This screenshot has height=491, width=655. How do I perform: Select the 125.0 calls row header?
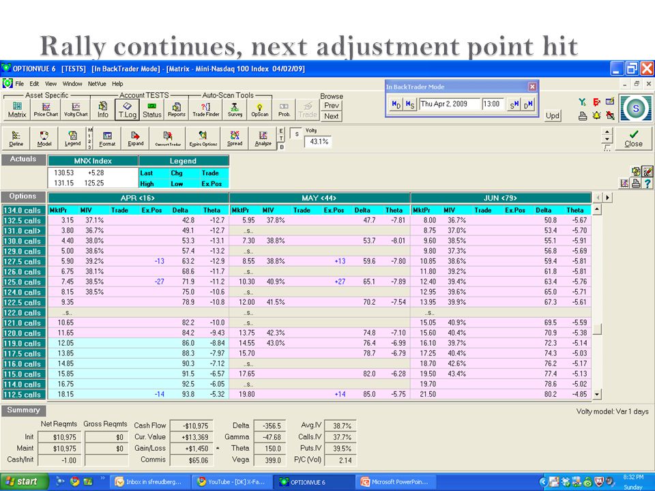click(x=23, y=282)
